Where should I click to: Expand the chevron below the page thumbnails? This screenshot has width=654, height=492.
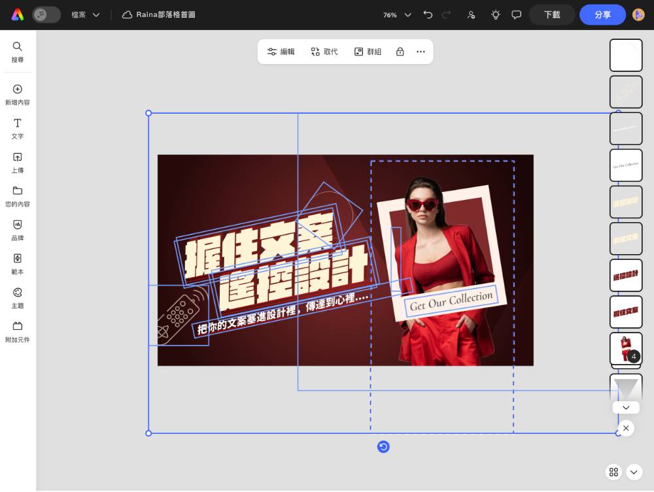(626, 407)
